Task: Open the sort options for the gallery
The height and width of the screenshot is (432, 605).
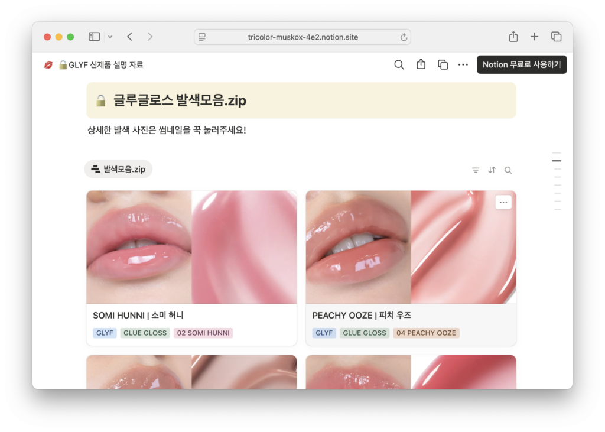Action: click(492, 170)
